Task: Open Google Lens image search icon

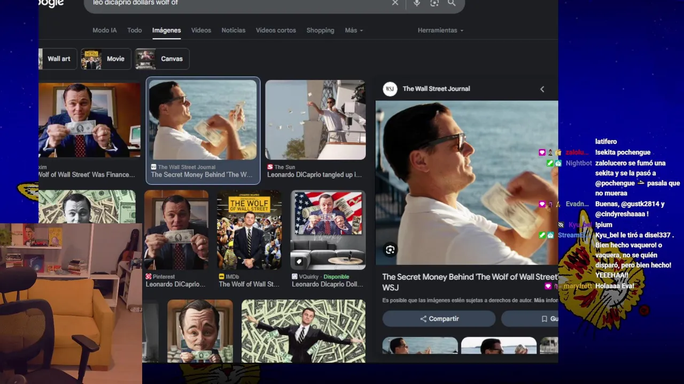Action: pyautogui.click(x=434, y=3)
